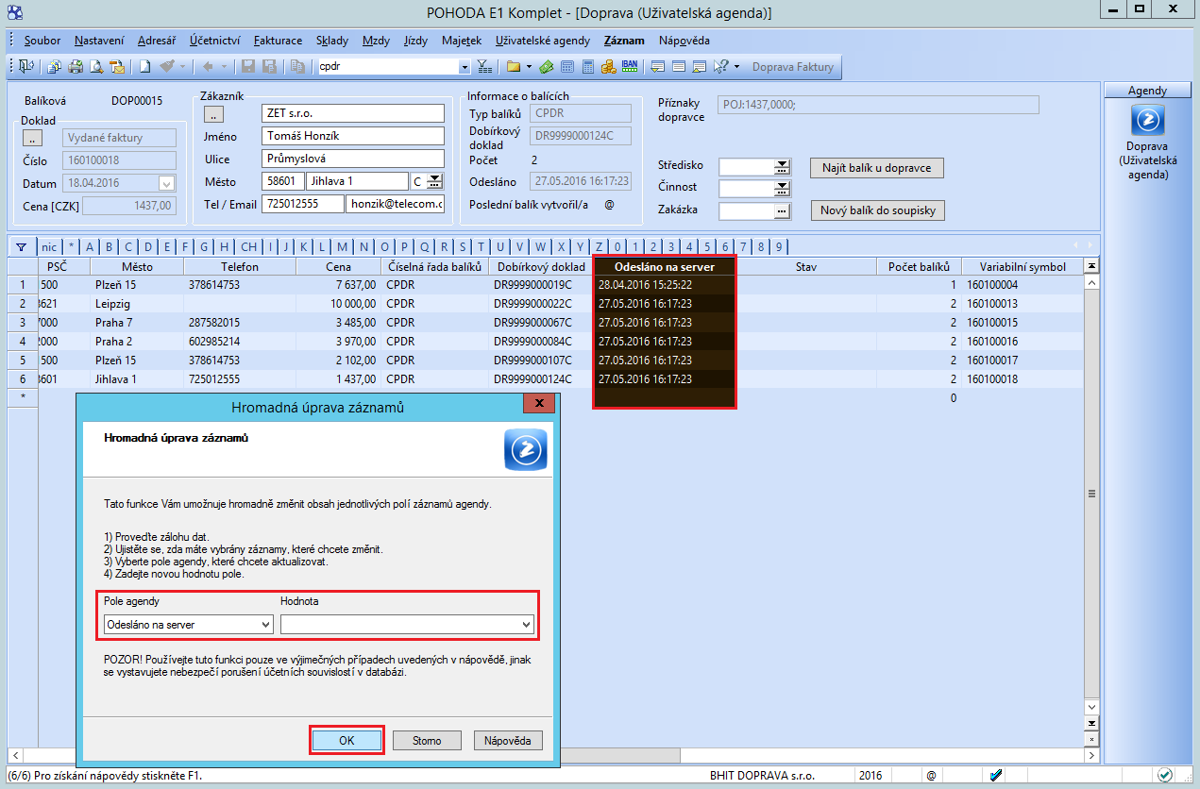Cancel the dialog with Storno button

427,741
